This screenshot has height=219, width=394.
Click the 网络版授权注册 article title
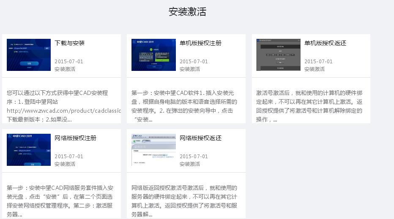click(x=75, y=138)
